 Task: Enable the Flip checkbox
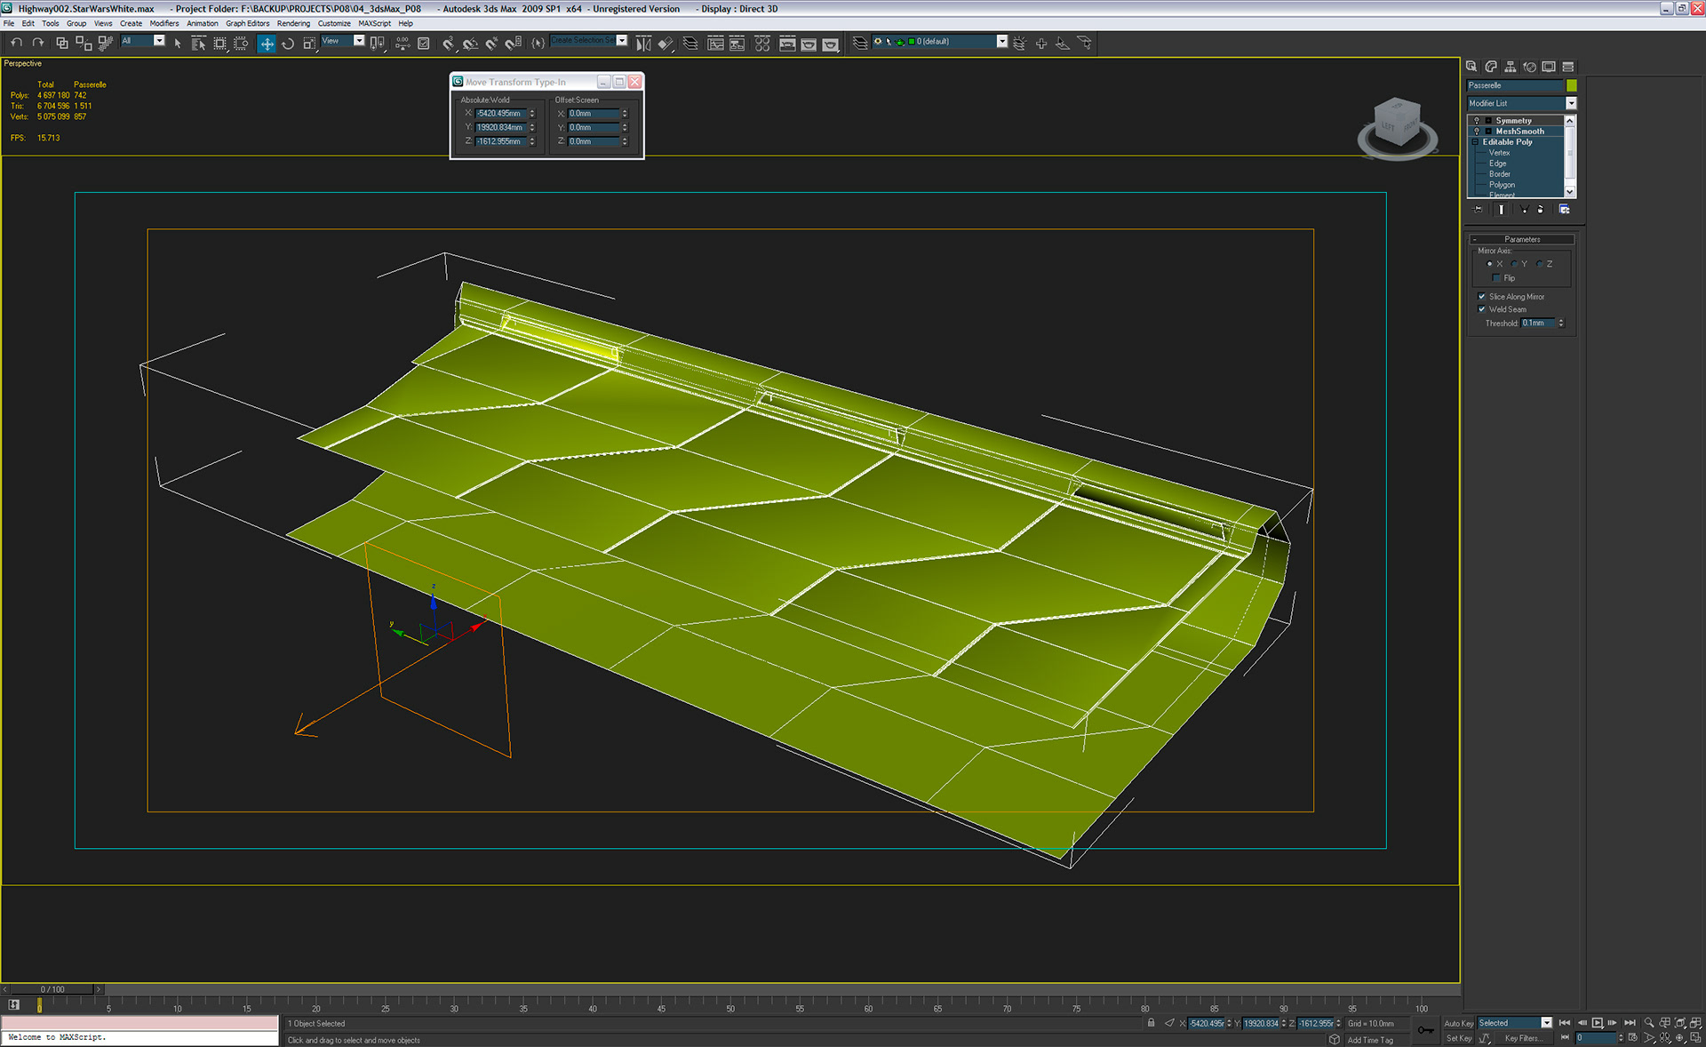point(1496,278)
